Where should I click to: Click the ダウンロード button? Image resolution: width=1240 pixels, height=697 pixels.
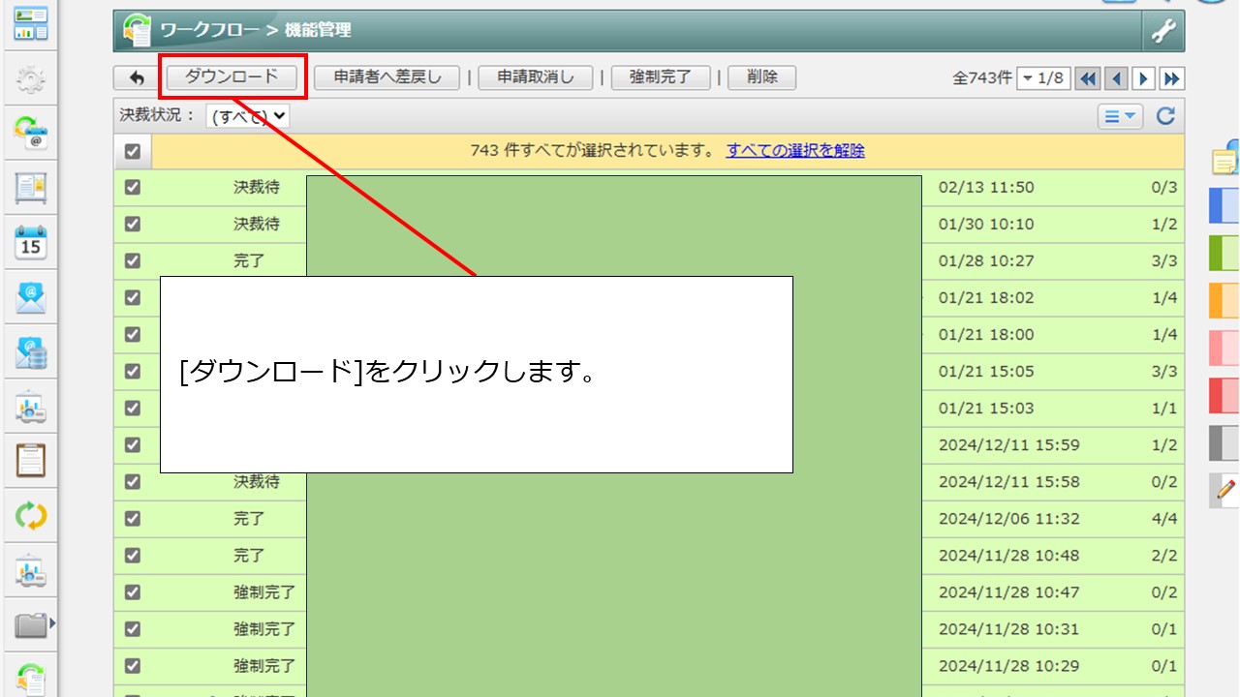tap(232, 77)
